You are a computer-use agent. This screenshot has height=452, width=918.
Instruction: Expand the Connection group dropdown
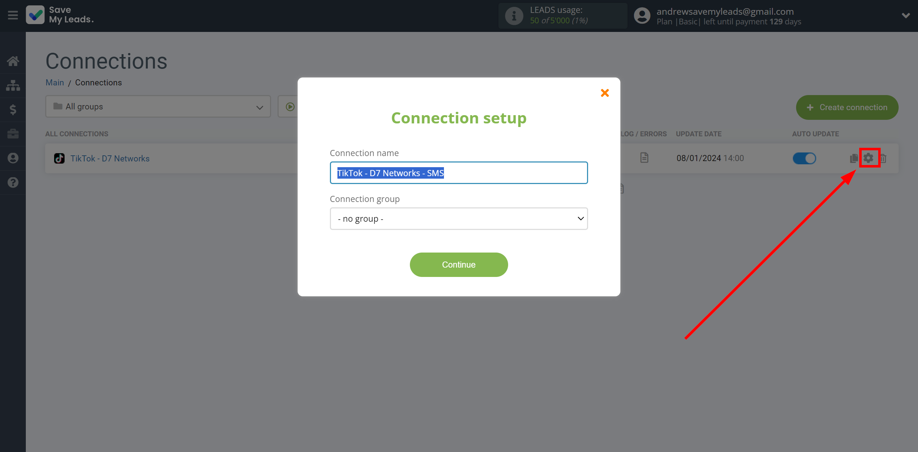click(x=458, y=218)
